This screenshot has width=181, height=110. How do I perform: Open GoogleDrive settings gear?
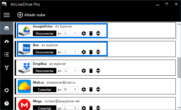(84, 34)
